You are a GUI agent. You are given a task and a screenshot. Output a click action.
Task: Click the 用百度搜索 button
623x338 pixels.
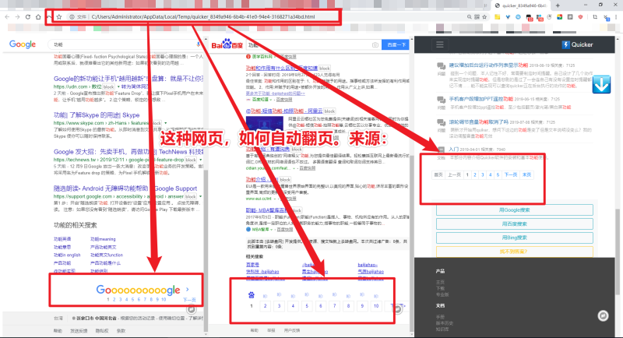pos(514,224)
